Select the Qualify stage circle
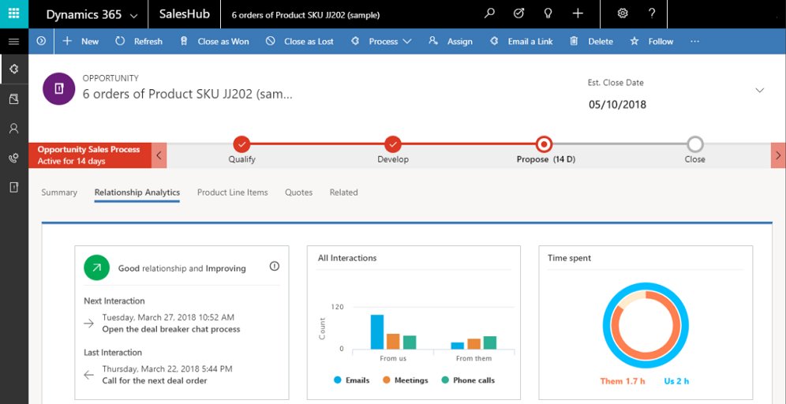Screen dimensions: 786x404 coord(241,144)
